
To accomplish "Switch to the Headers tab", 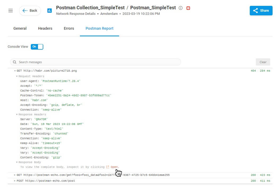I will coord(45,28).
